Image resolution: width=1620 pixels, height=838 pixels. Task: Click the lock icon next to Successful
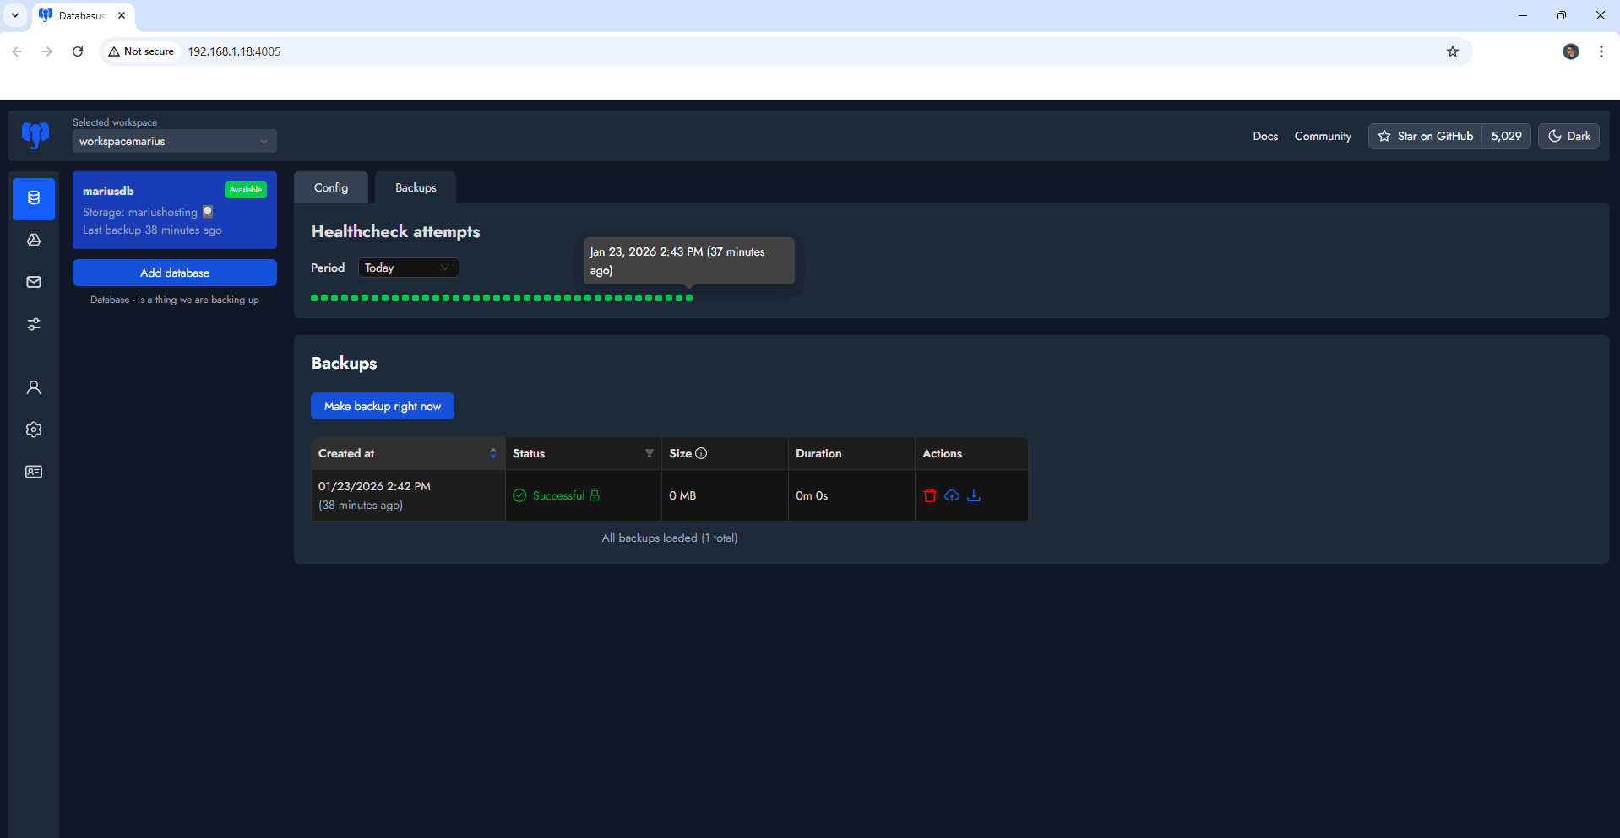(x=595, y=495)
